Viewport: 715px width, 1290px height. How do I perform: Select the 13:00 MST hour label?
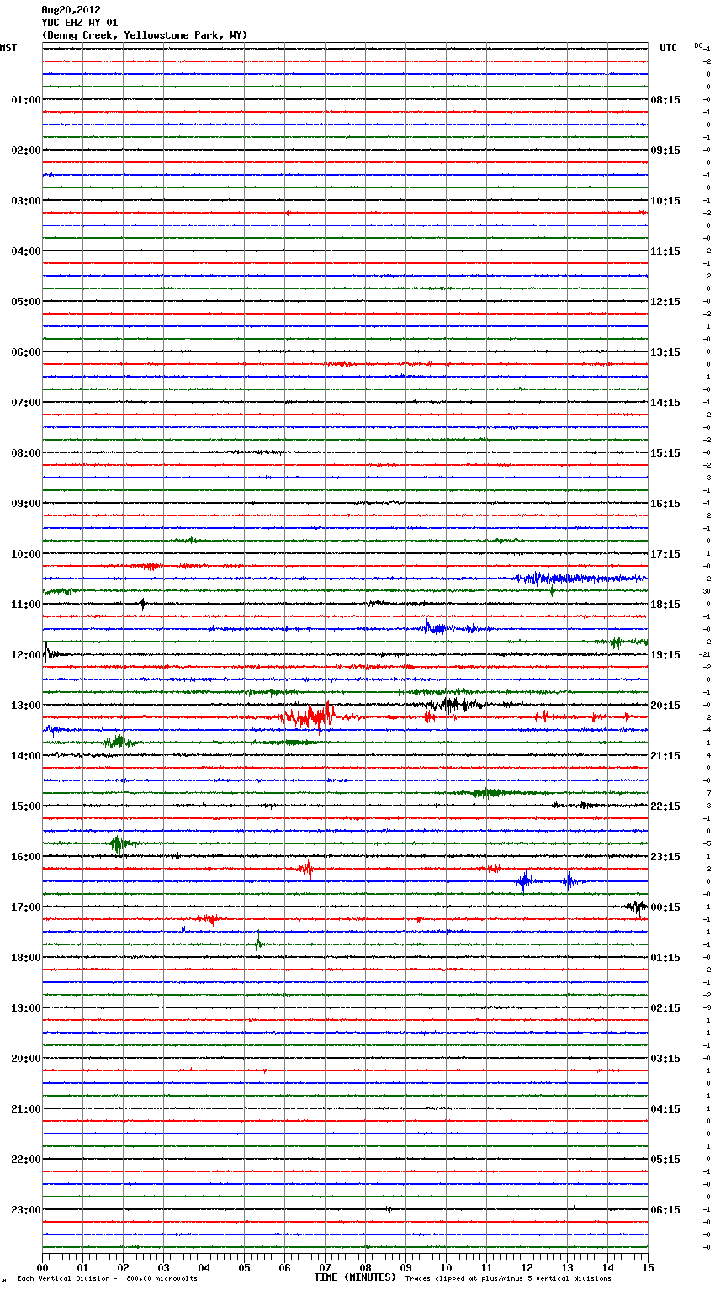point(26,706)
